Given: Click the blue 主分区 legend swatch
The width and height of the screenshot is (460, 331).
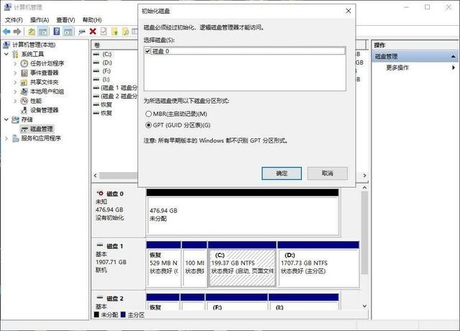Looking at the screenshot, I should coord(123,314).
